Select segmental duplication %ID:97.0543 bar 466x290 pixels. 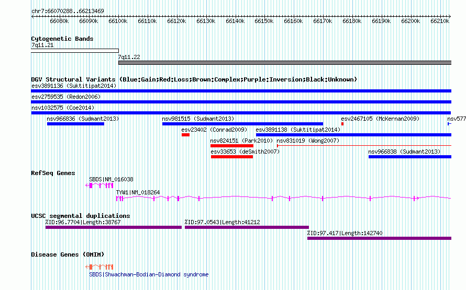point(247,227)
